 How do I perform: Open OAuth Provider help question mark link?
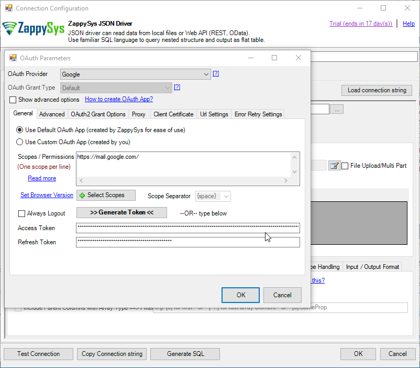216,73
